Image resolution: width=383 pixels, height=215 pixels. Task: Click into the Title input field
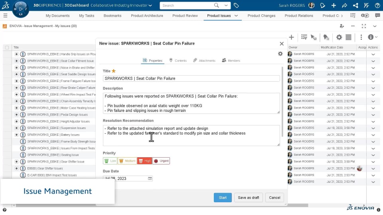tap(191, 78)
